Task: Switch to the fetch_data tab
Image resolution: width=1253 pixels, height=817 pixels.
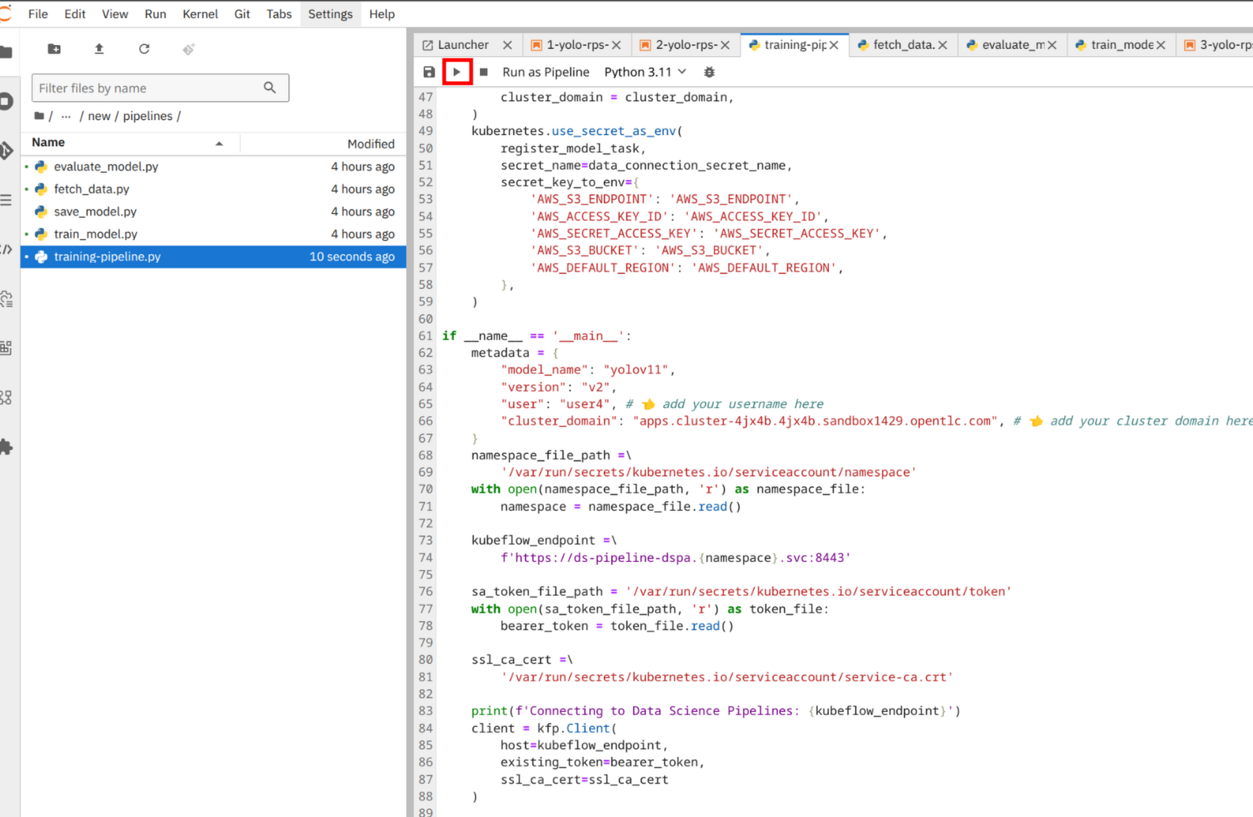Action: tap(903, 45)
